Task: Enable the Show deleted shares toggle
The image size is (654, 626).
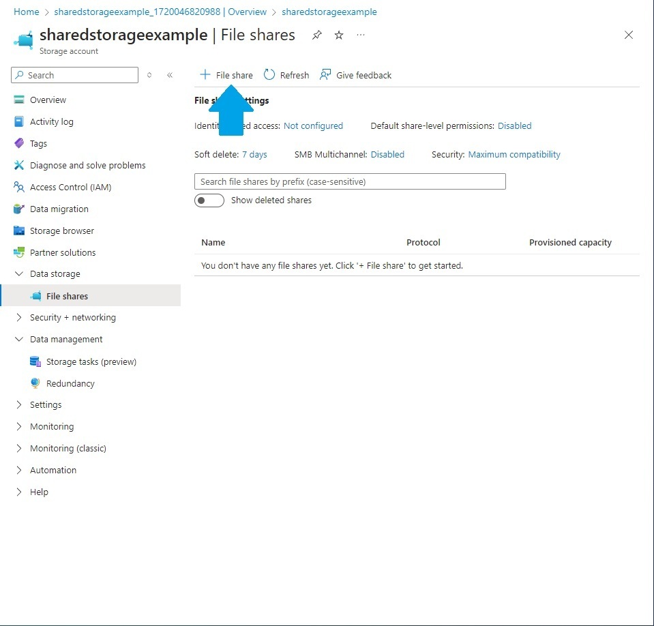Action: coord(209,200)
